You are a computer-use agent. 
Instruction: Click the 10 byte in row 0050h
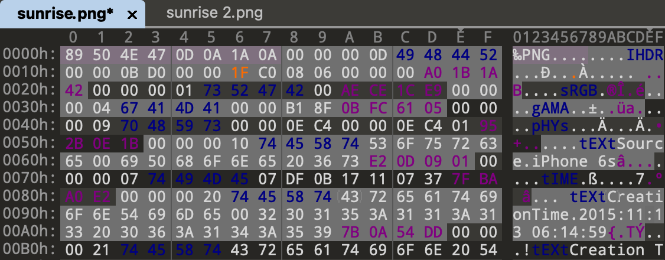[239, 144]
